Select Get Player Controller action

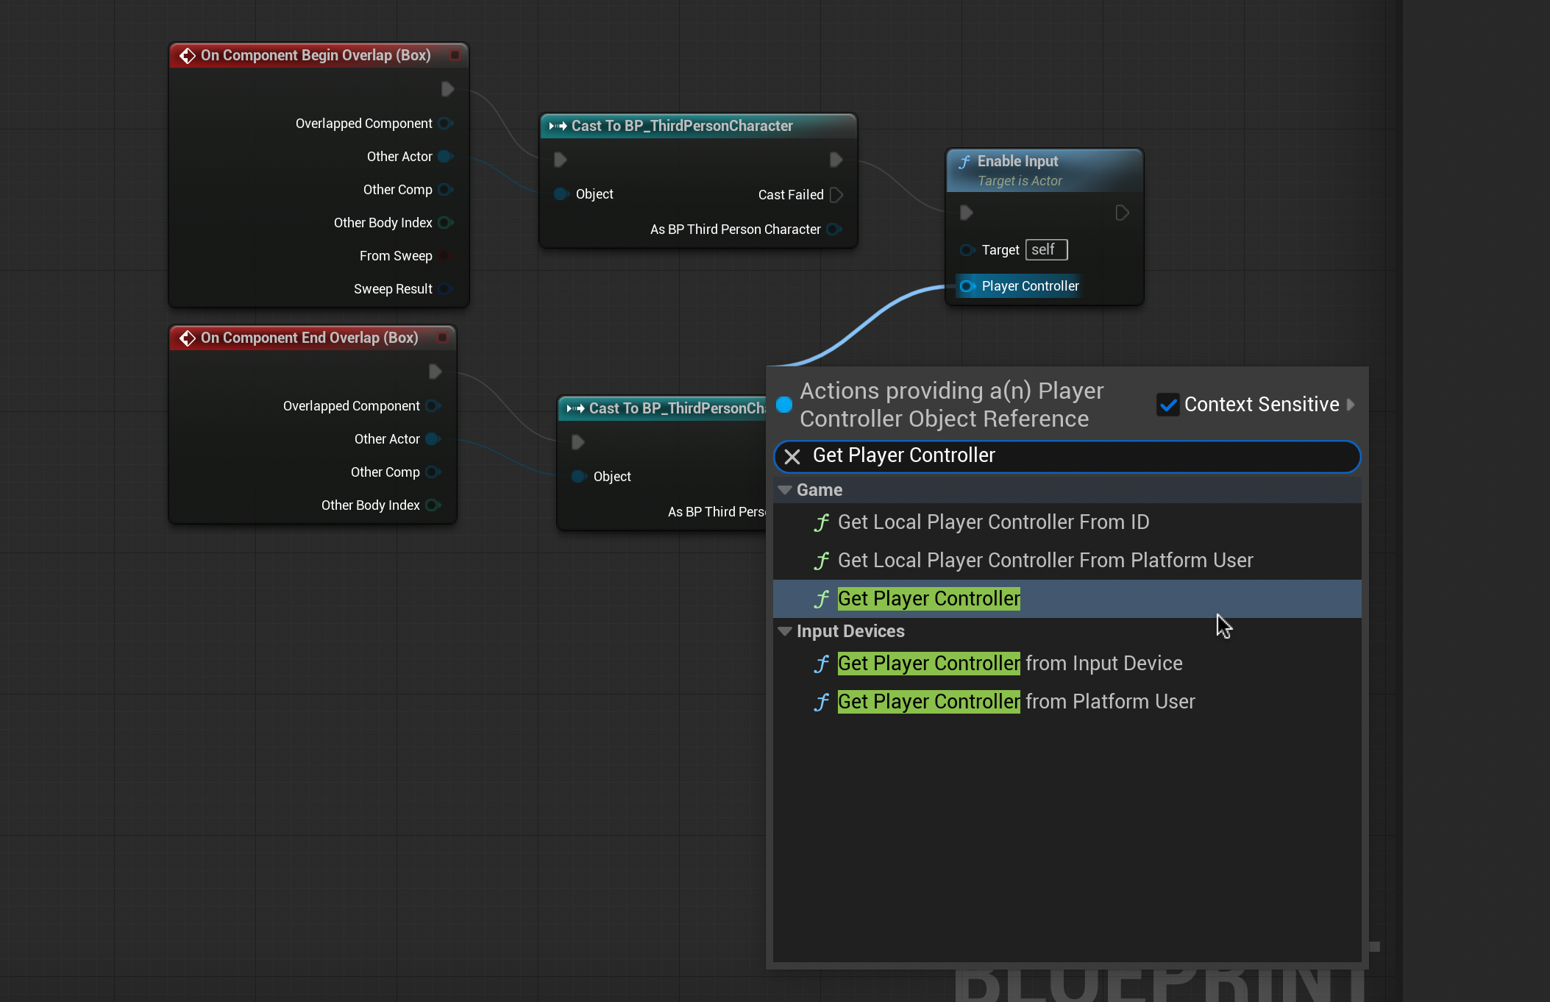928,599
